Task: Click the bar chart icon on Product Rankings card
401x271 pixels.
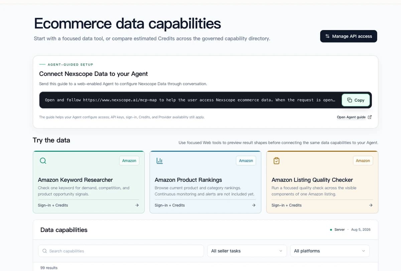Action: [x=159, y=161]
